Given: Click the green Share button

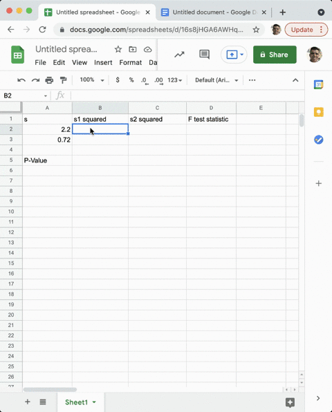Looking at the screenshot, I should click(x=275, y=55).
